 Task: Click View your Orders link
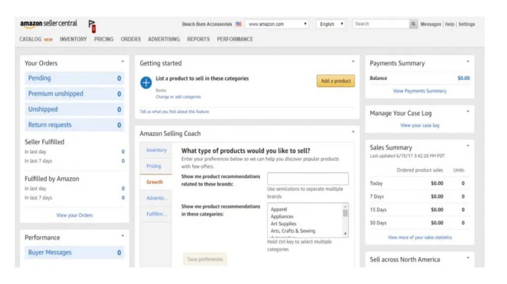75,215
